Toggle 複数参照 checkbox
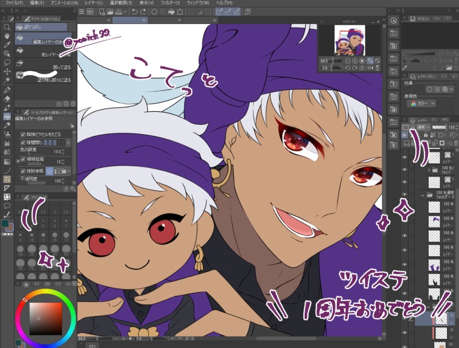Viewport: 459px width, 348px height. click(x=23, y=171)
